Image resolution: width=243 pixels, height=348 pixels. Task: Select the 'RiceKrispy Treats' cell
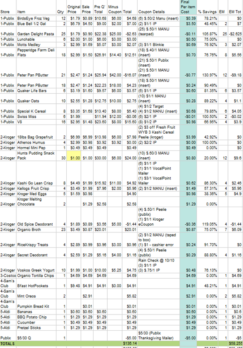click(36, 240)
